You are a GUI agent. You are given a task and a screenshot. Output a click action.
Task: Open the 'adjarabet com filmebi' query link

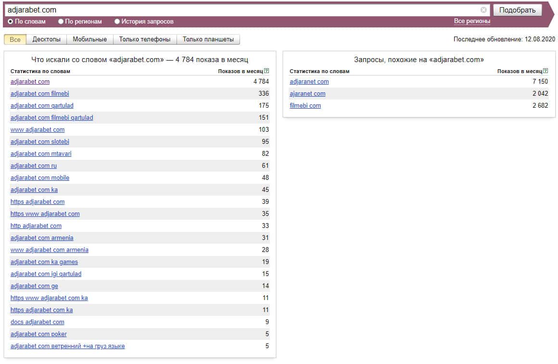[x=39, y=94]
